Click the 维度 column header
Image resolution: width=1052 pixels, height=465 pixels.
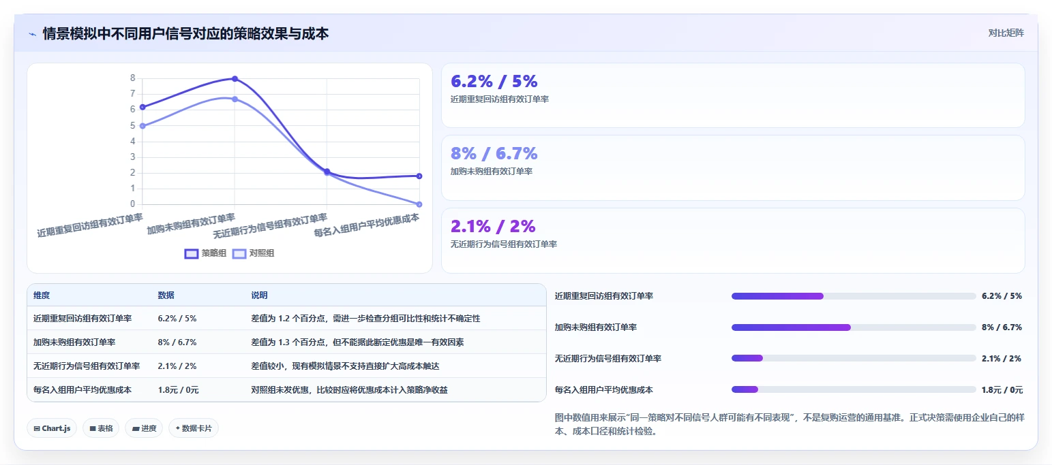42,295
